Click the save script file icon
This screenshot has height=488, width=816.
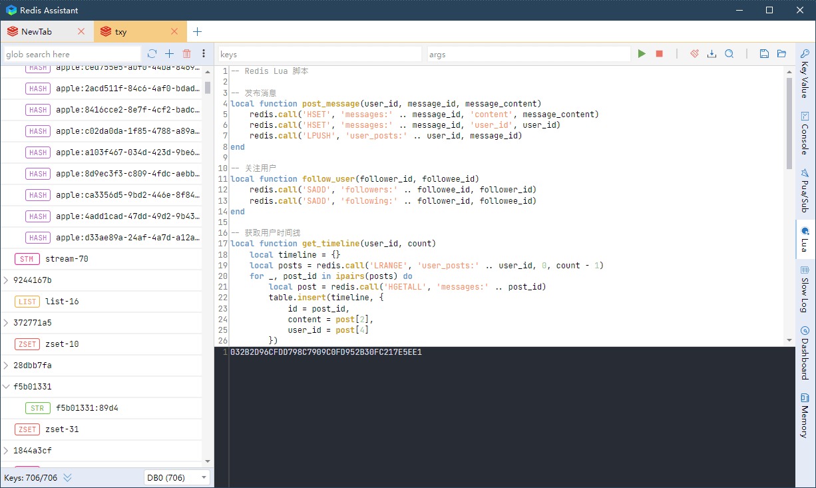763,53
